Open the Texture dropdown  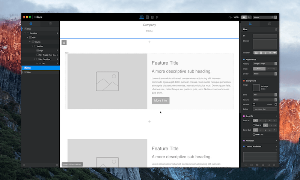[265, 100]
